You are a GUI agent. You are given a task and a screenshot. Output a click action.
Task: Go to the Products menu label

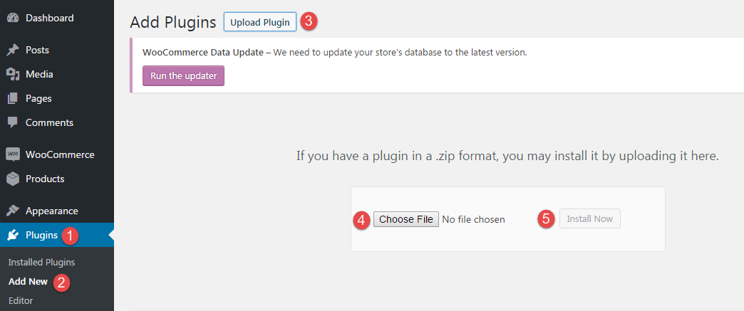point(45,179)
